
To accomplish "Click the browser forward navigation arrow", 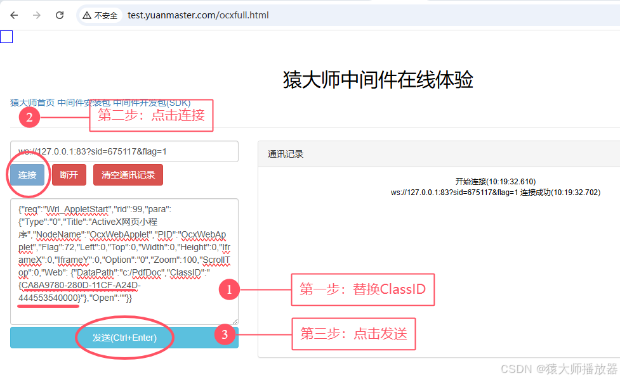I will (x=36, y=15).
